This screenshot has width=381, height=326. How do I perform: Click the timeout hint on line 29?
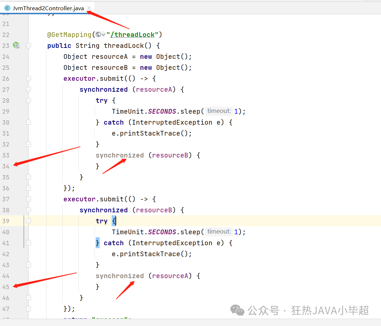tap(219, 111)
